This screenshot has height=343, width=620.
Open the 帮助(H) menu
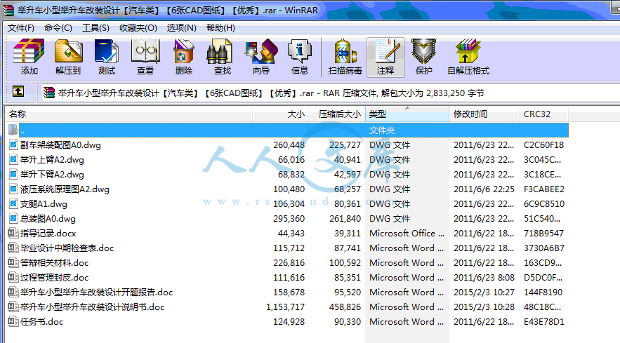click(220, 28)
